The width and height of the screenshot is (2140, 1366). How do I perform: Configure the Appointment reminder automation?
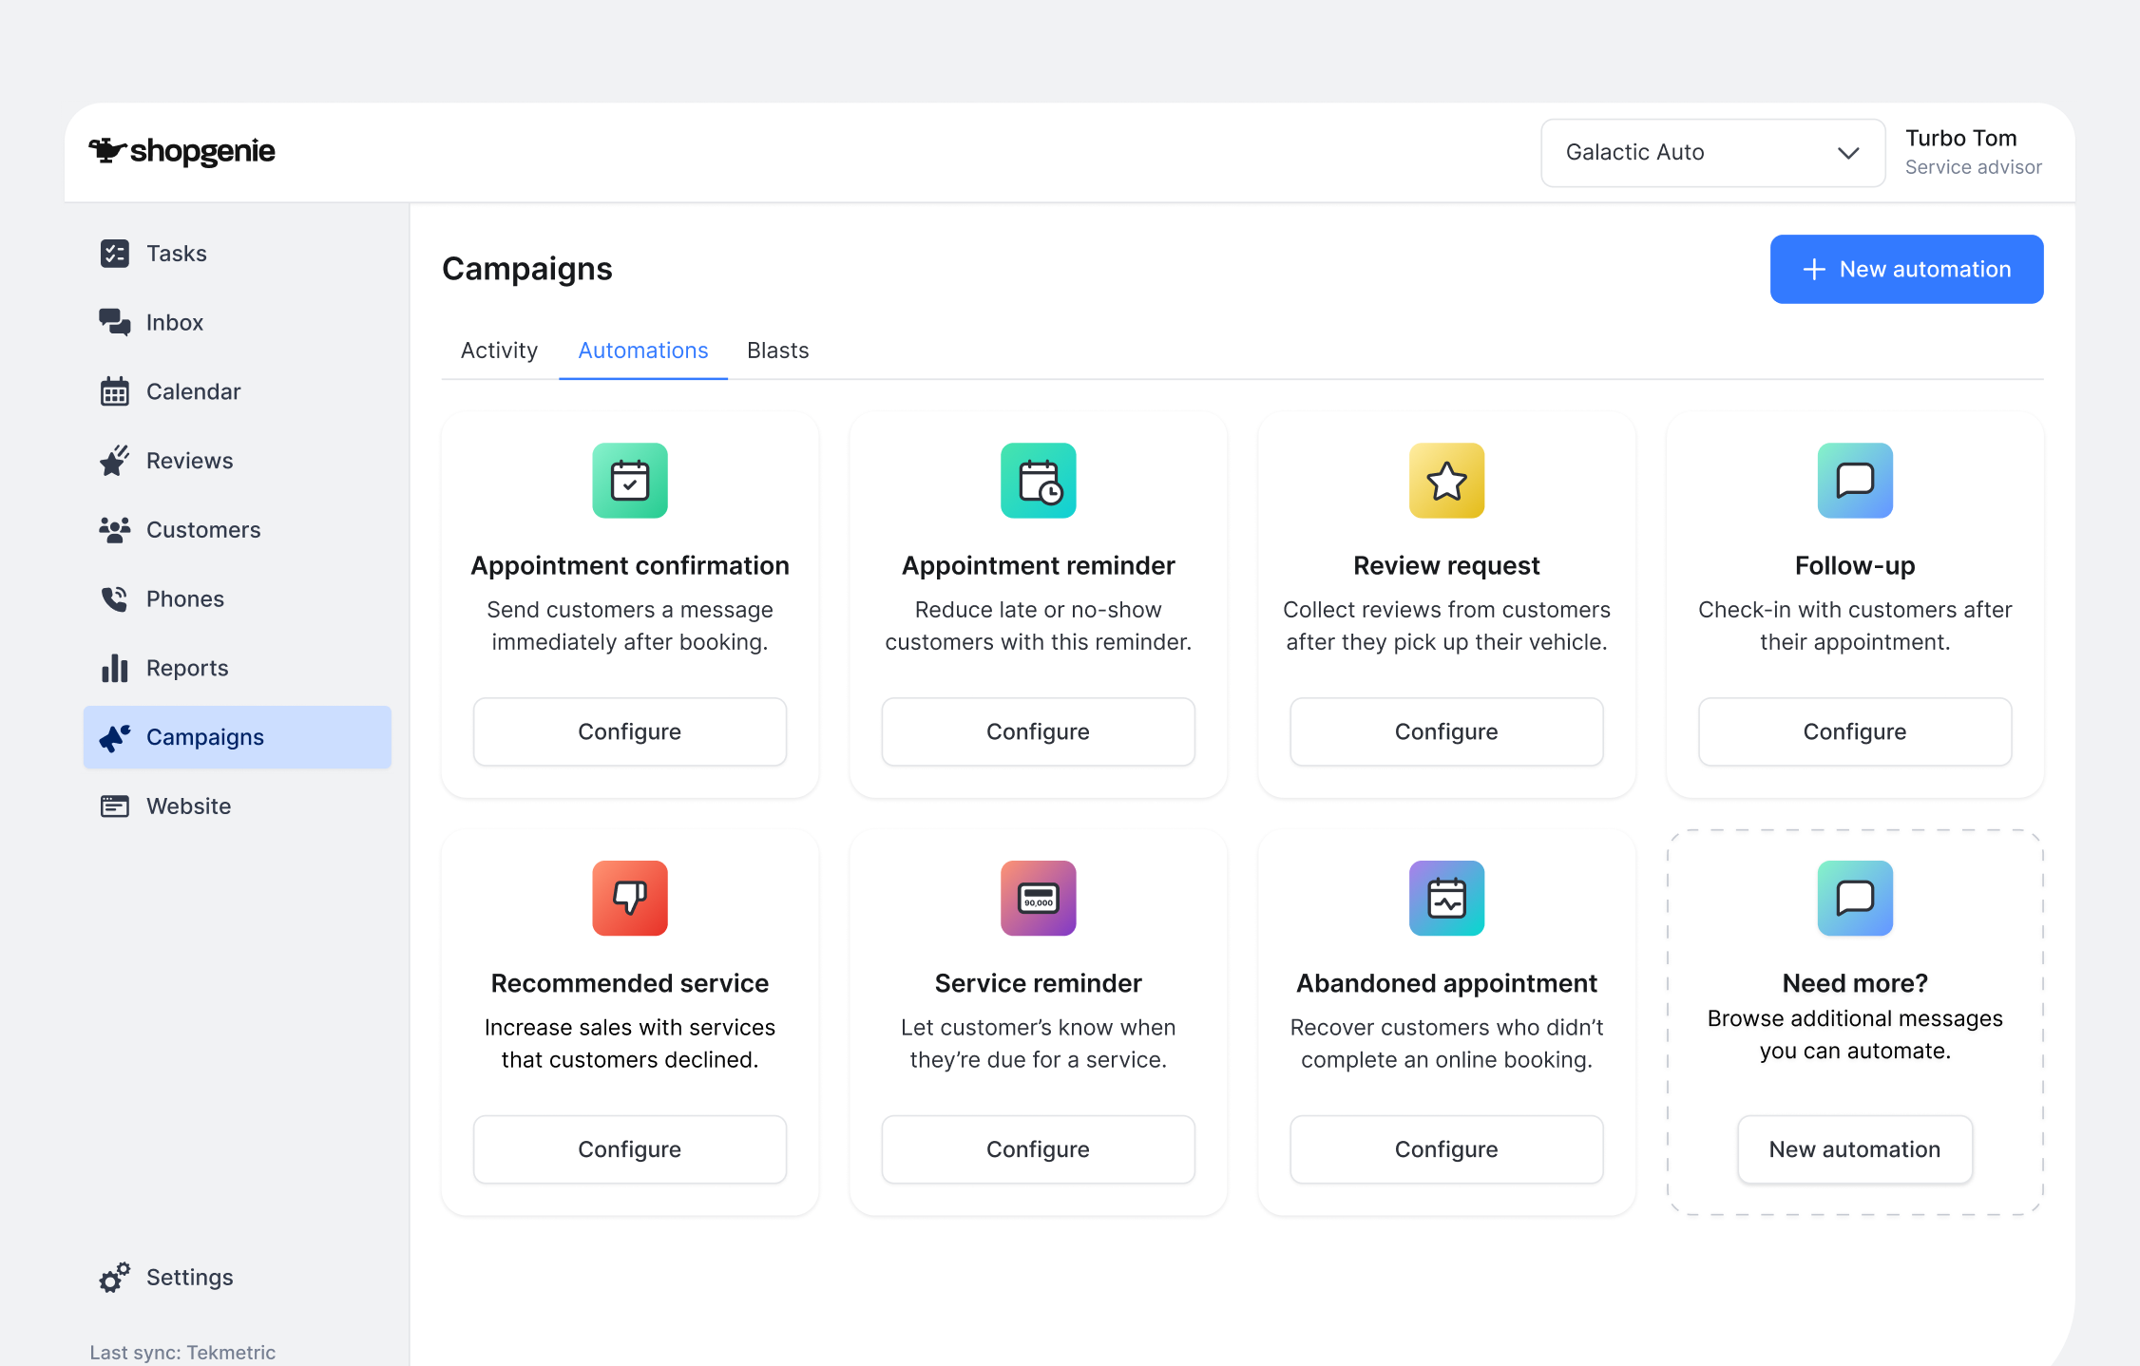(x=1038, y=731)
